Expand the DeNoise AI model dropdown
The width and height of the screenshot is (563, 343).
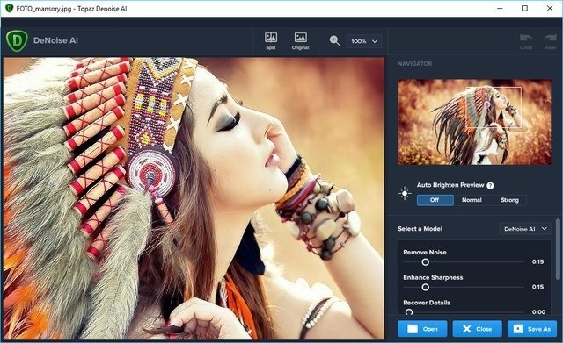[525, 229]
